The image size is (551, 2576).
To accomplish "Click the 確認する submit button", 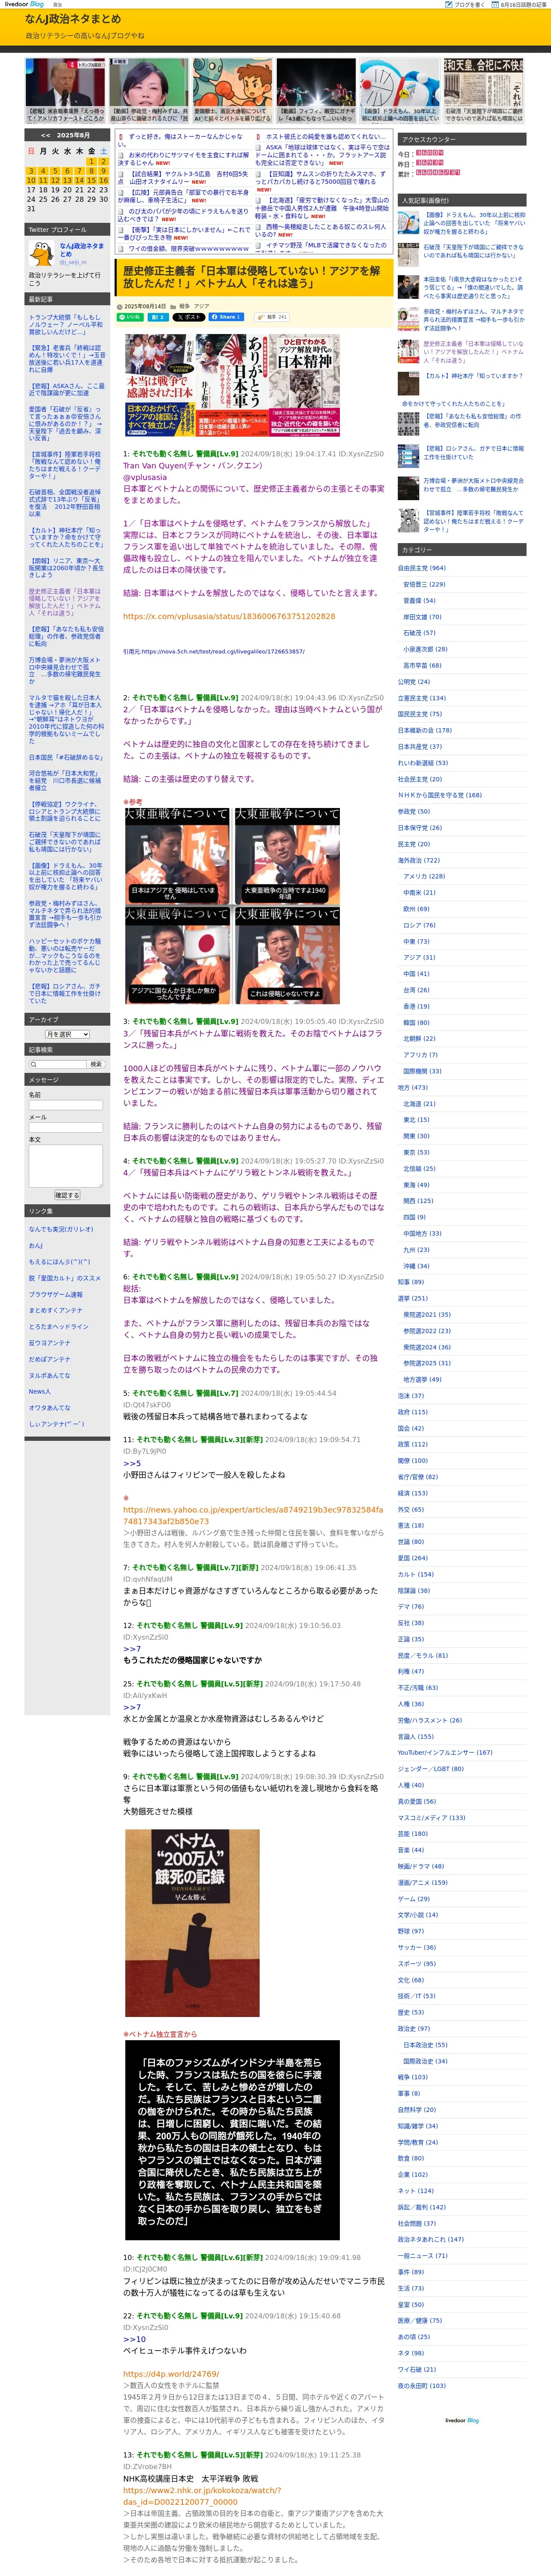I will click(x=66, y=1195).
